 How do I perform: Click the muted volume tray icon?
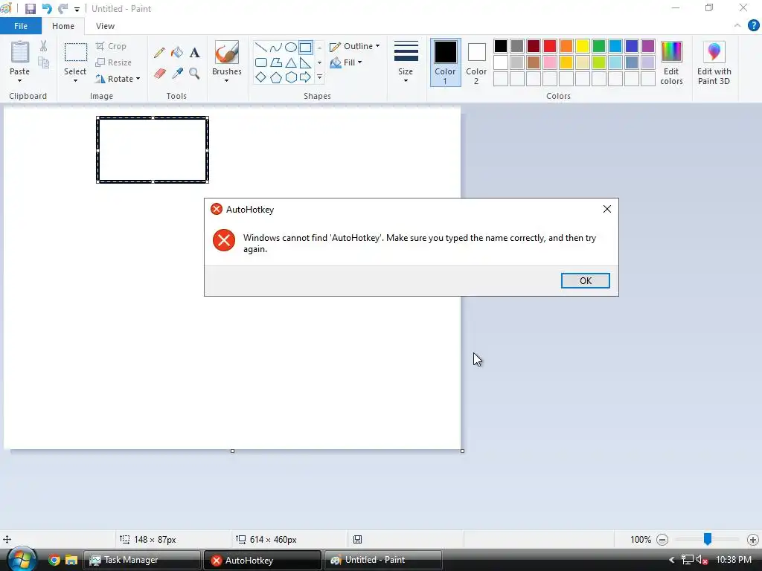702,560
